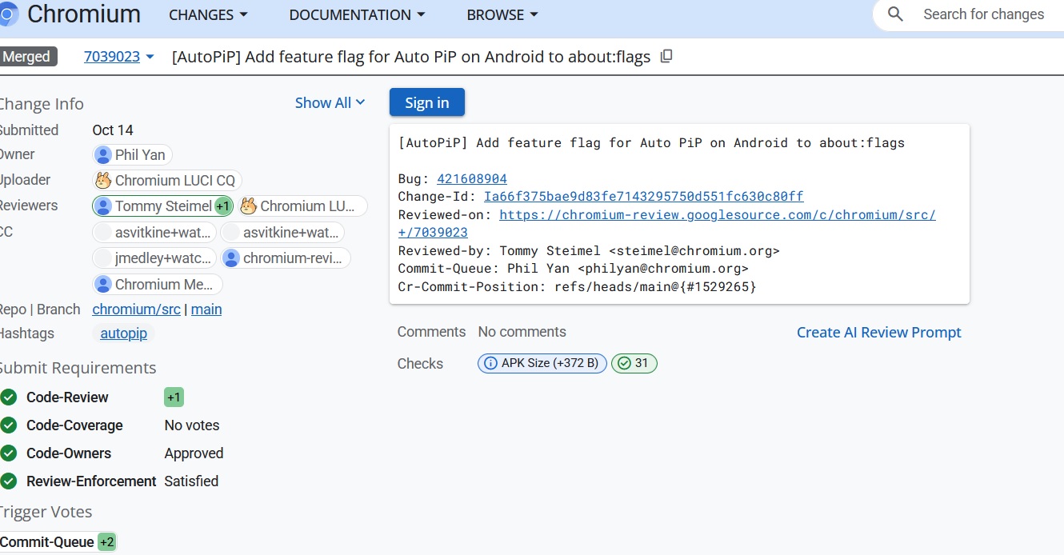Click the Chromium LUCI CQ uploader chip
This screenshot has height=555, width=1064.
167,181
